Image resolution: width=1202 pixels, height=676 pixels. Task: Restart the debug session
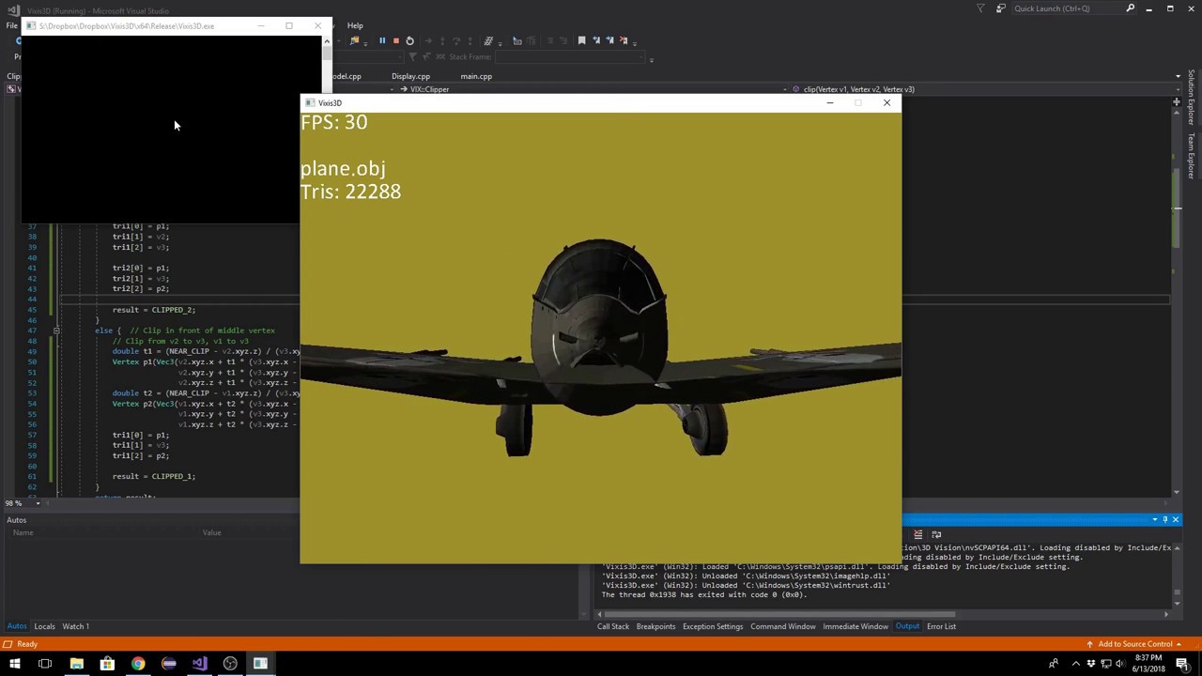tap(409, 40)
